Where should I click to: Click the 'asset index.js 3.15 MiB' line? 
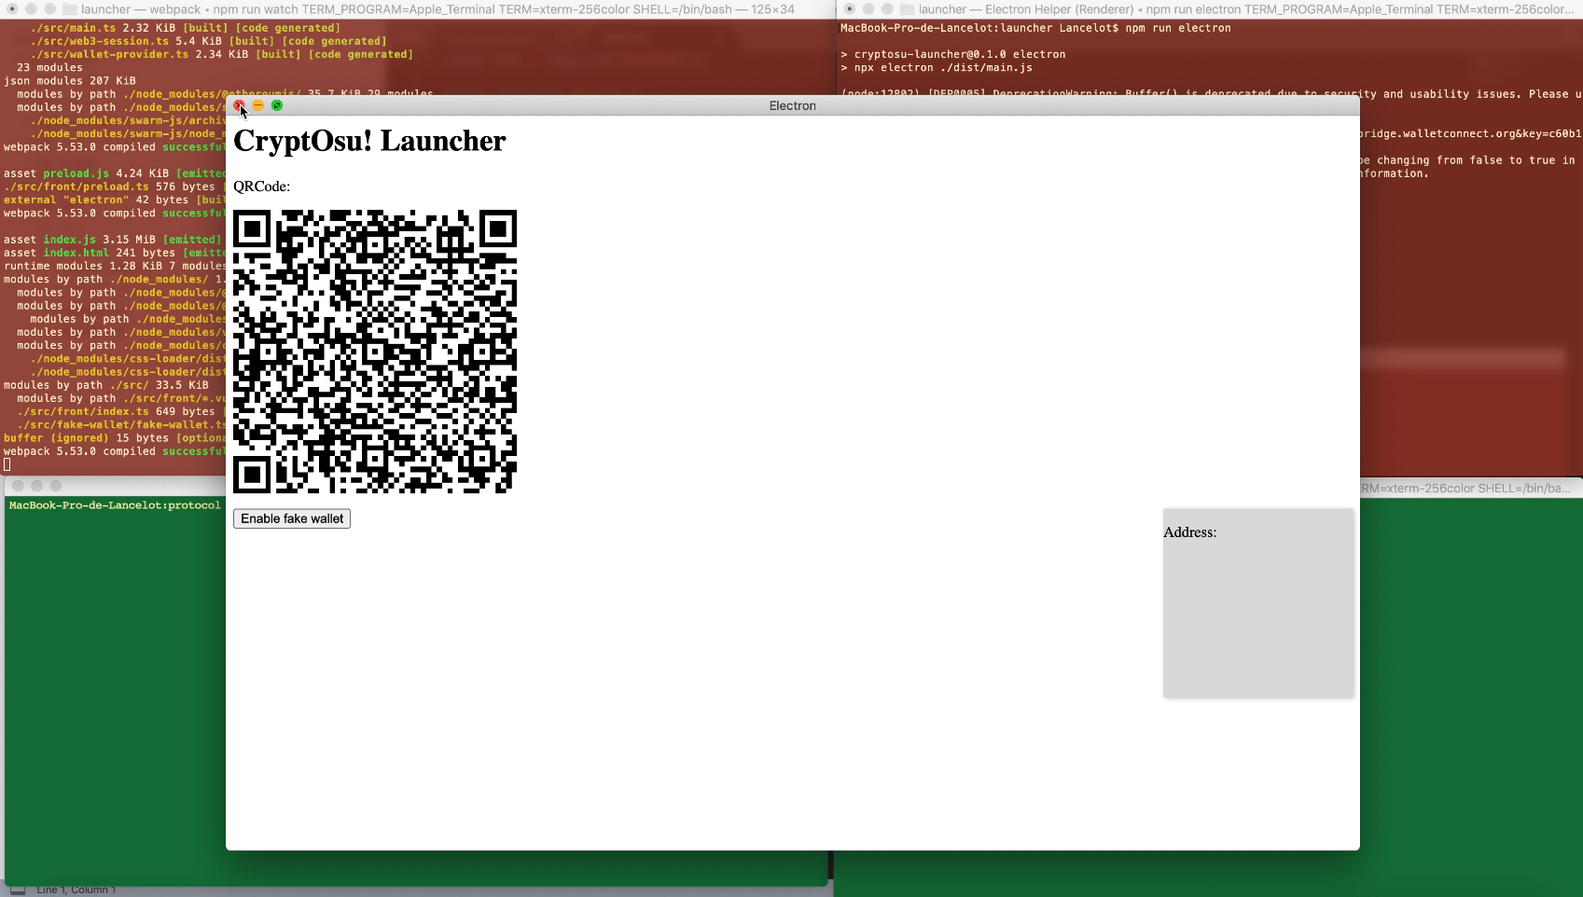[113, 240]
